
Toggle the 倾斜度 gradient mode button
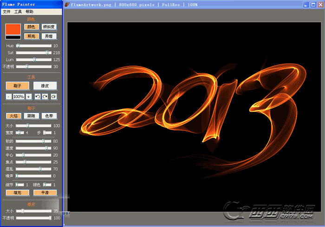tap(49, 27)
